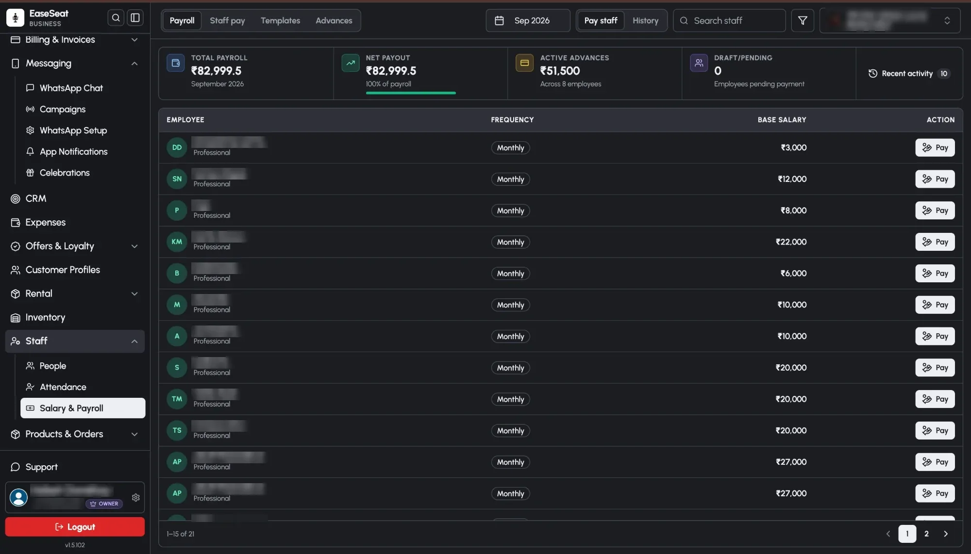
Task: Click the calendar icon beside Sep 2026
Action: click(x=499, y=20)
